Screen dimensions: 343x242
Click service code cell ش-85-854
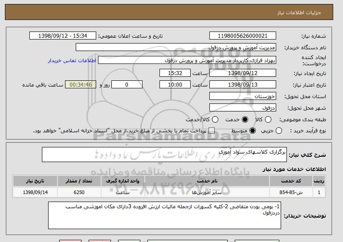click(291, 192)
